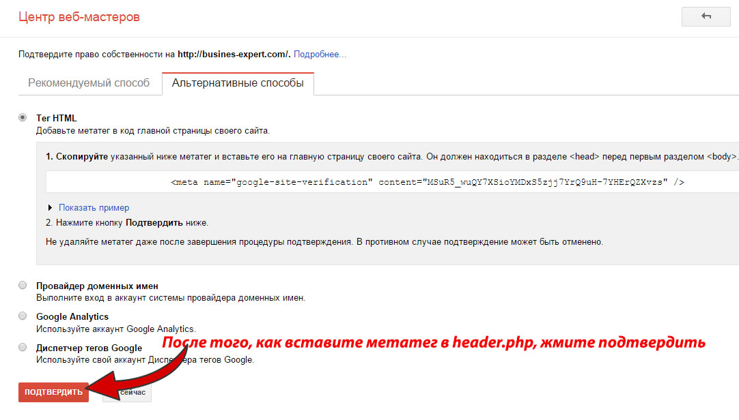
Task: Click the Не удаляйте метатег warning text
Action: (x=324, y=242)
